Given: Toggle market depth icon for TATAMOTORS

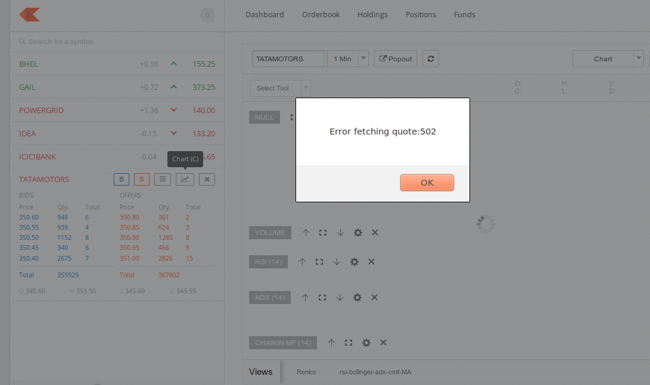Looking at the screenshot, I should tap(163, 179).
